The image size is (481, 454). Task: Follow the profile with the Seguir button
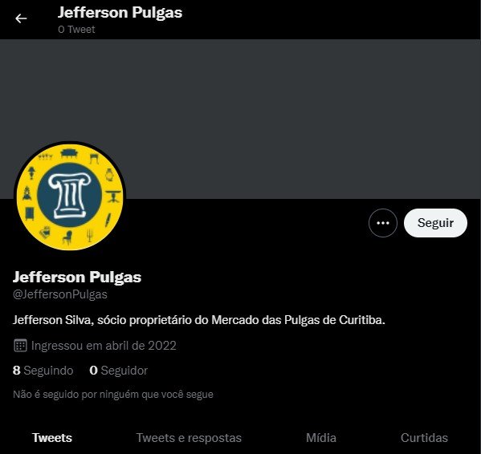coord(435,223)
